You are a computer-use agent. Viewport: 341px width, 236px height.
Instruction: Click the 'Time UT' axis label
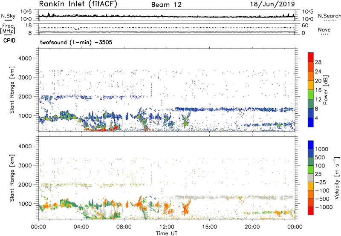pyautogui.click(x=167, y=233)
